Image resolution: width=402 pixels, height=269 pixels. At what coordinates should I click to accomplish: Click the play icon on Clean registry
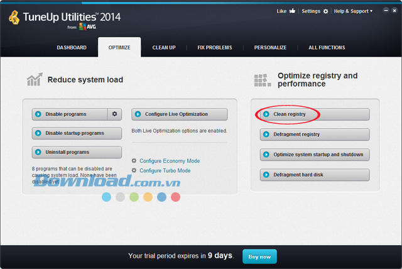click(266, 114)
